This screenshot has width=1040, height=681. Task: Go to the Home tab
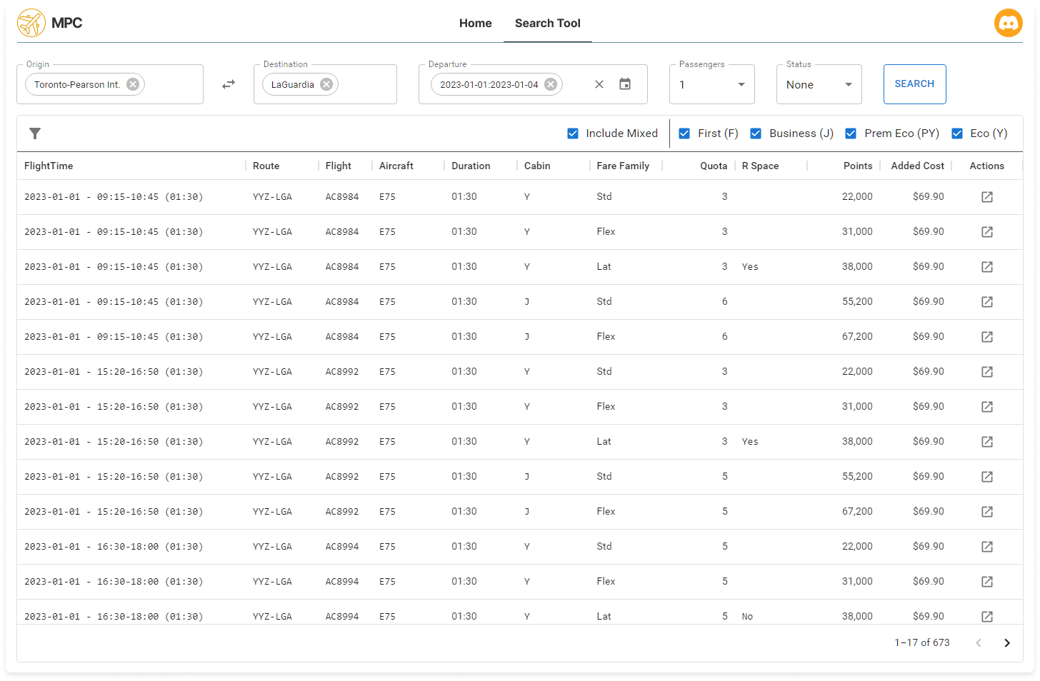coord(476,23)
